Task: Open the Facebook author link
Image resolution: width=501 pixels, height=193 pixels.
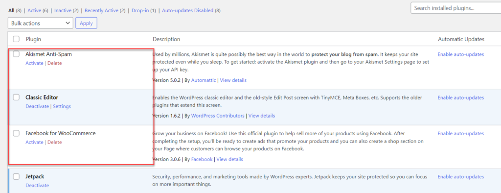Action: click(202, 159)
